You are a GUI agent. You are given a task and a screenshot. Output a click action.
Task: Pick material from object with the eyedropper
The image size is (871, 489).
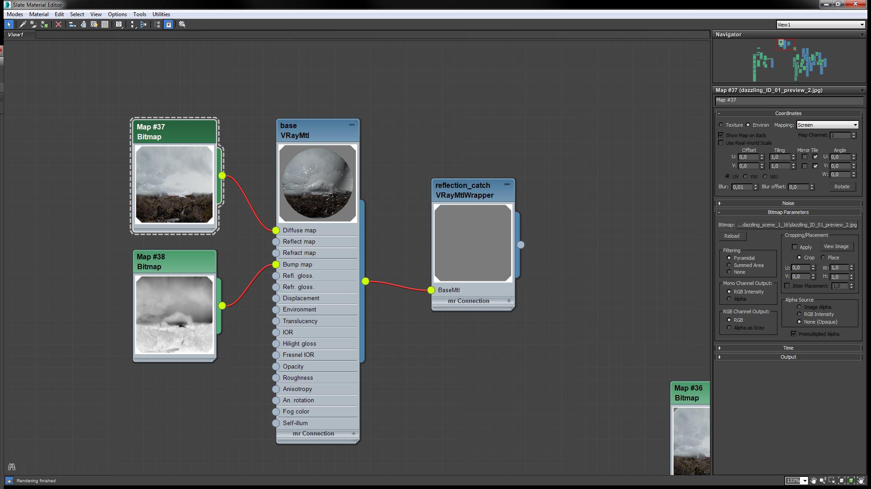[22, 24]
